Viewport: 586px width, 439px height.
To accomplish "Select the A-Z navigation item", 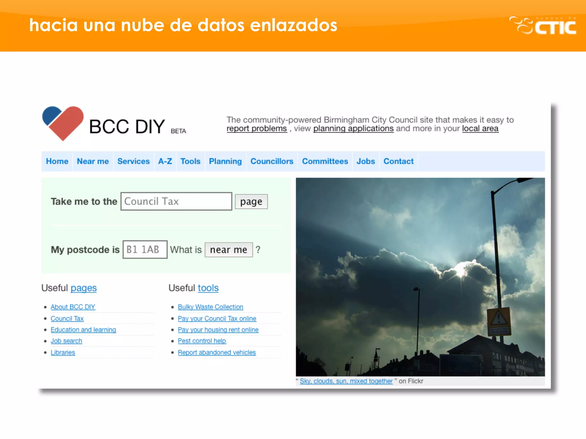I will click(165, 161).
